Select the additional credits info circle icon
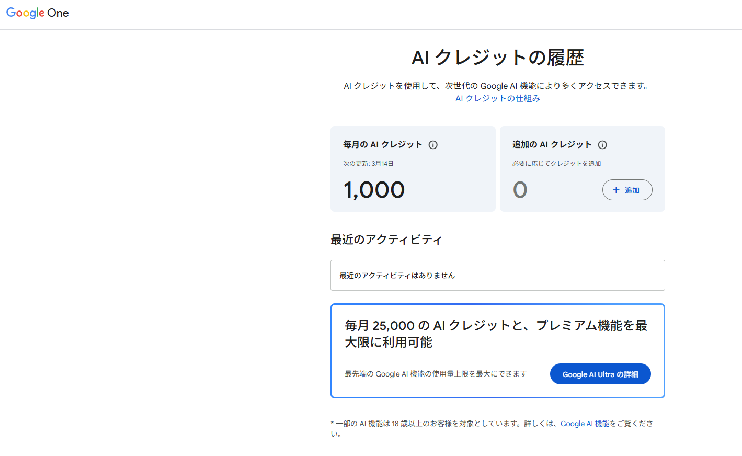 pos(602,145)
